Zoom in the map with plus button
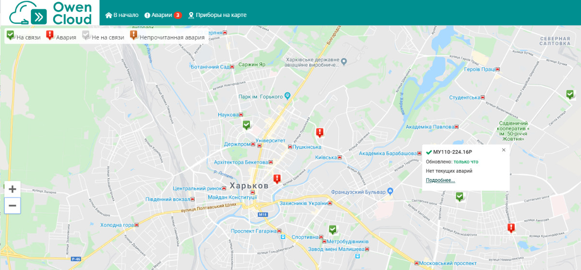Image resolution: width=581 pixels, height=270 pixels. point(12,189)
